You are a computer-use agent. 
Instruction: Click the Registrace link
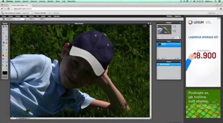178,16
